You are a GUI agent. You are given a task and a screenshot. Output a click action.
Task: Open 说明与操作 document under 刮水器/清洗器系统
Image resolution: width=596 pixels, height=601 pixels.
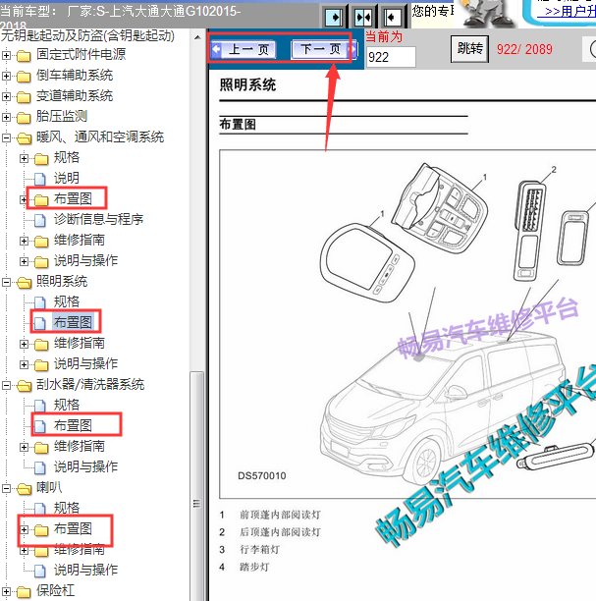pos(85,466)
